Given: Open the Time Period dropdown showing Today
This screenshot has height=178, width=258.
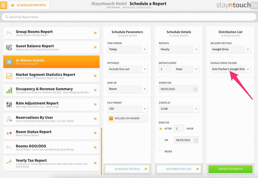Looking at the screenshot, I should tap(127, 49).
